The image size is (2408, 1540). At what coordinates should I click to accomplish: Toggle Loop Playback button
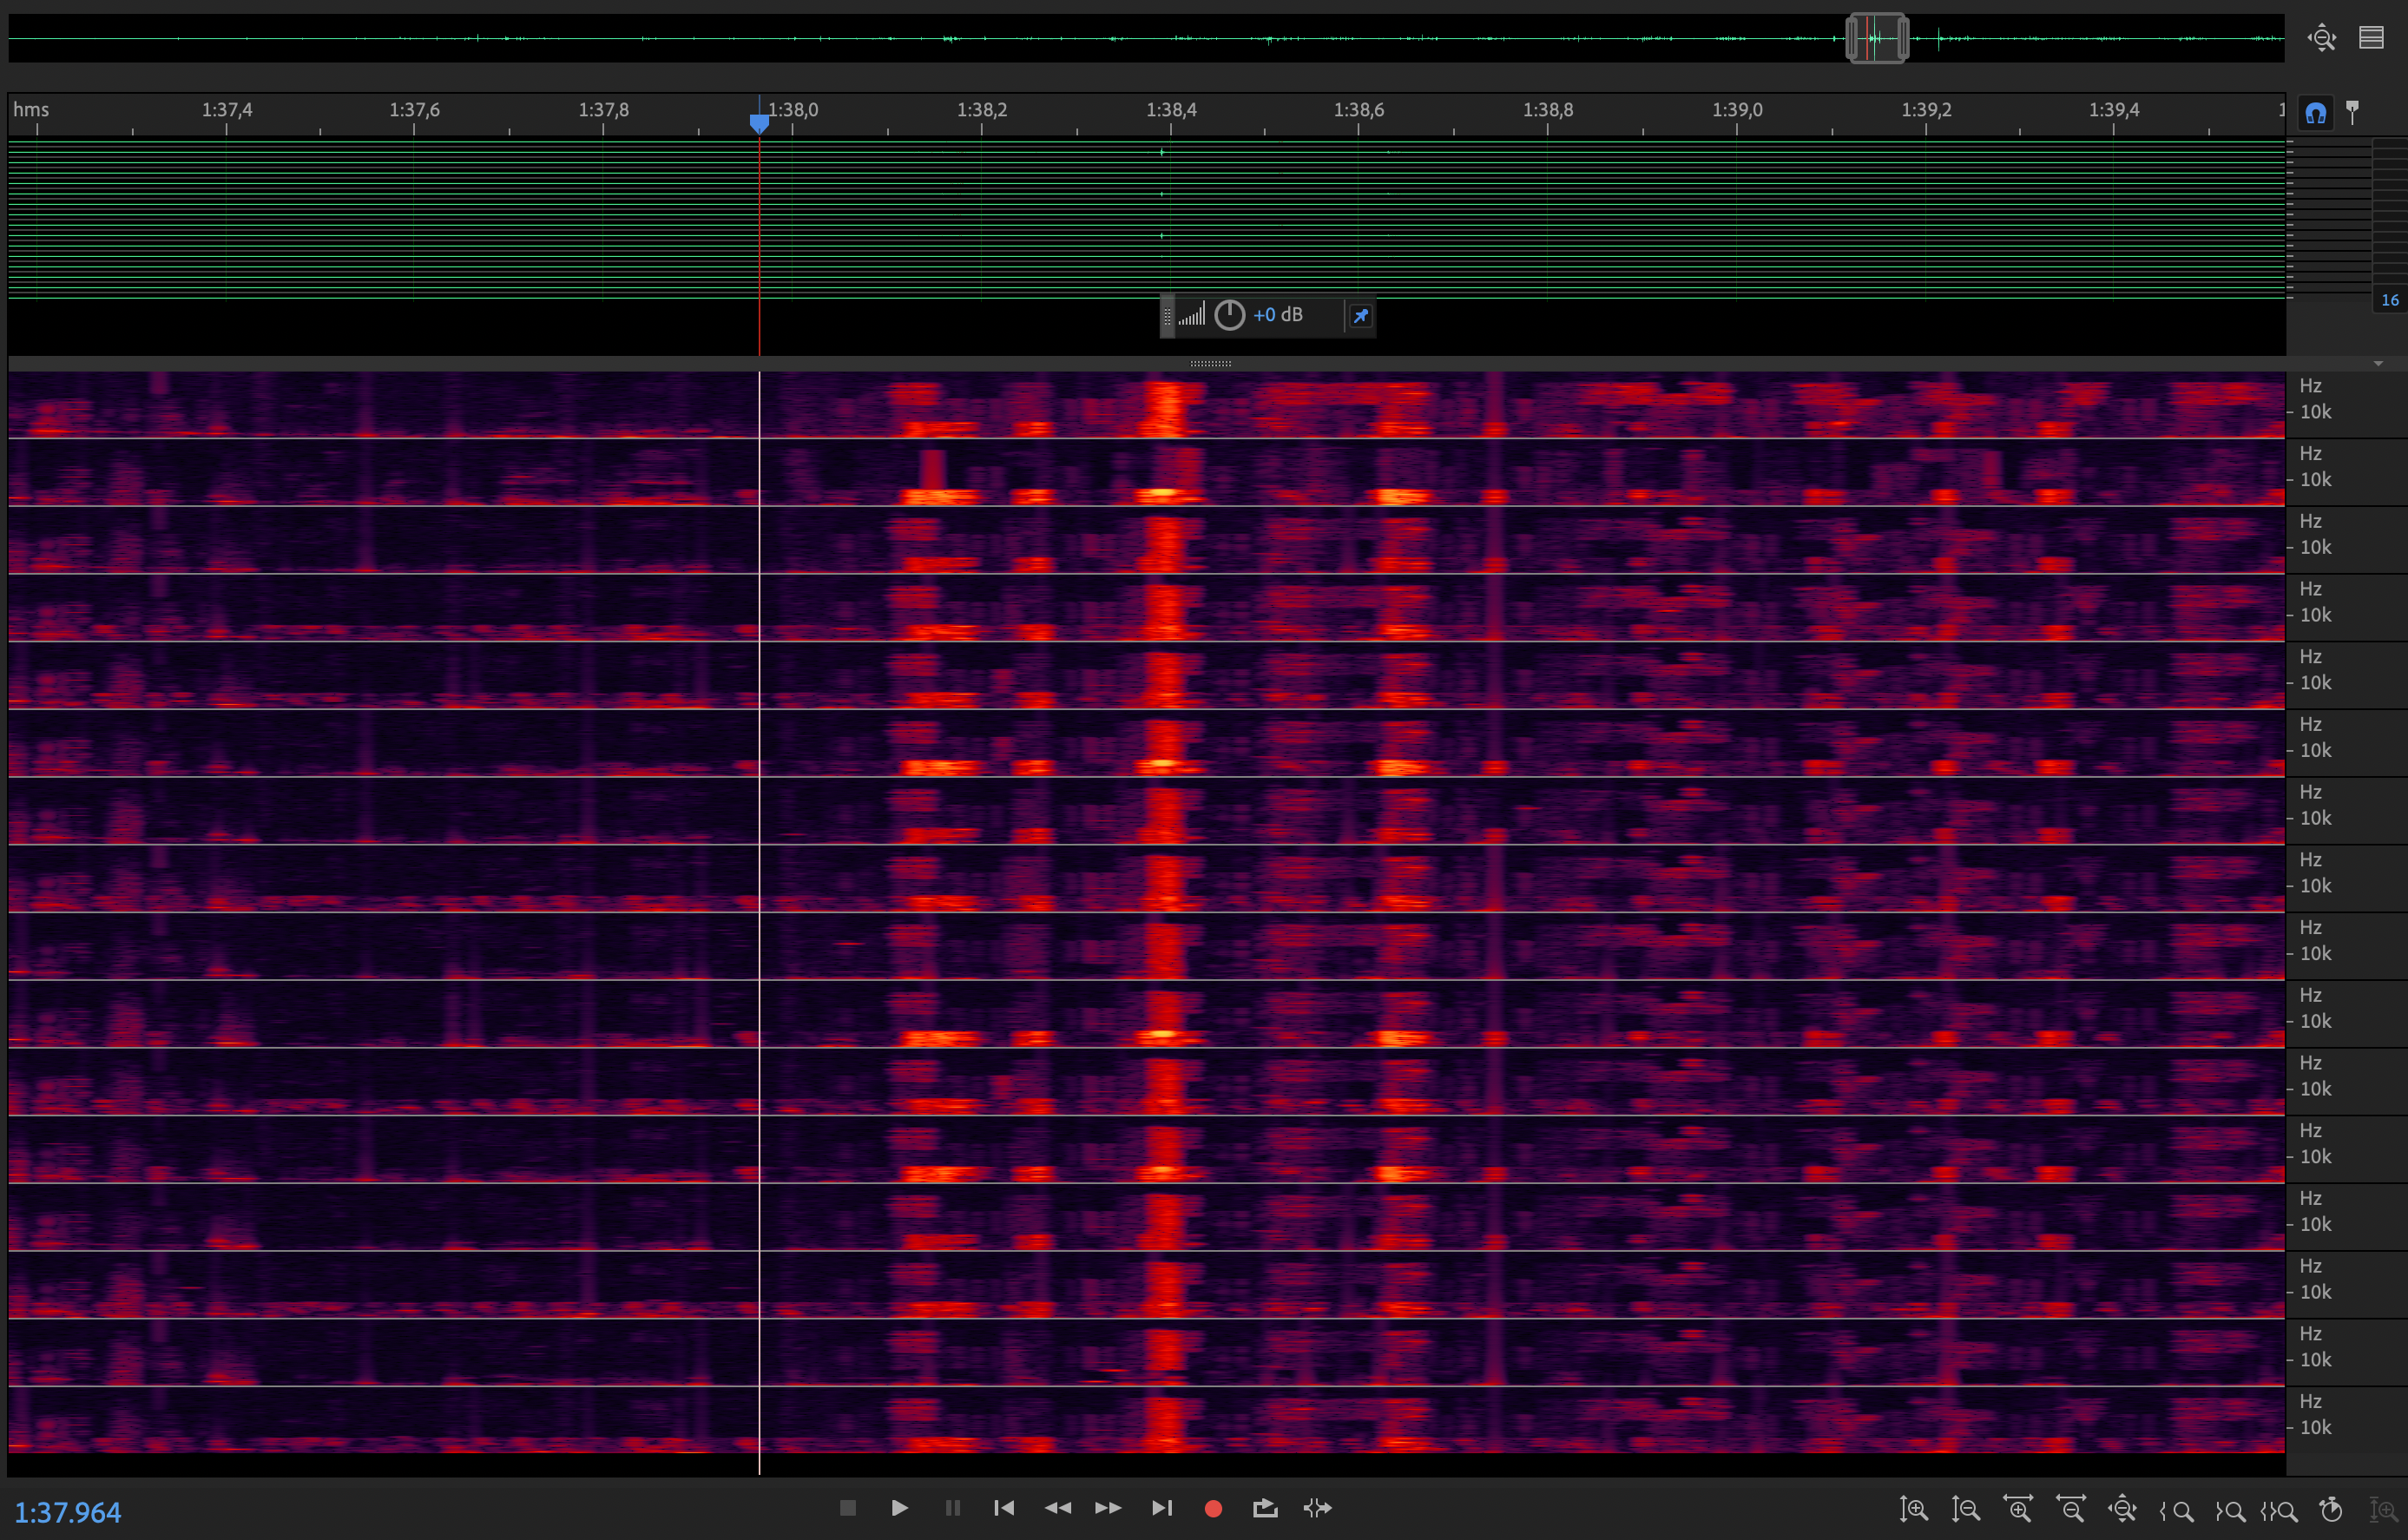[x=1265, y=1508]
